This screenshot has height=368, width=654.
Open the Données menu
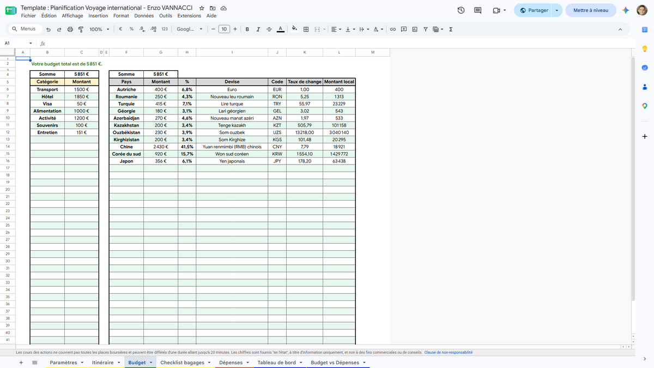tap(144, 16)
